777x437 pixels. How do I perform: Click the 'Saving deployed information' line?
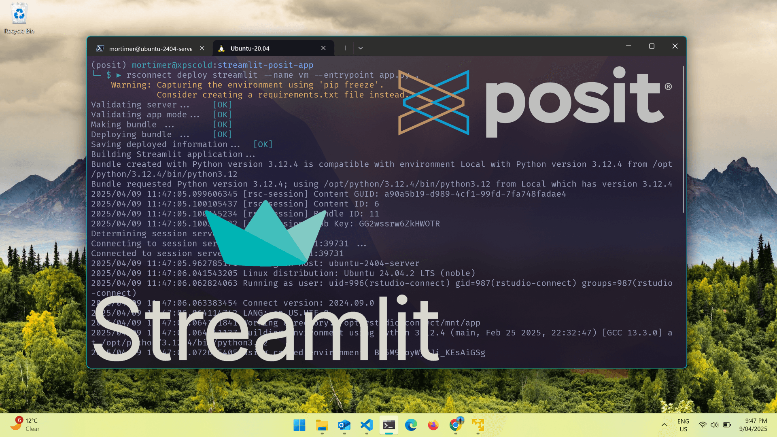(x=182, y=144)
